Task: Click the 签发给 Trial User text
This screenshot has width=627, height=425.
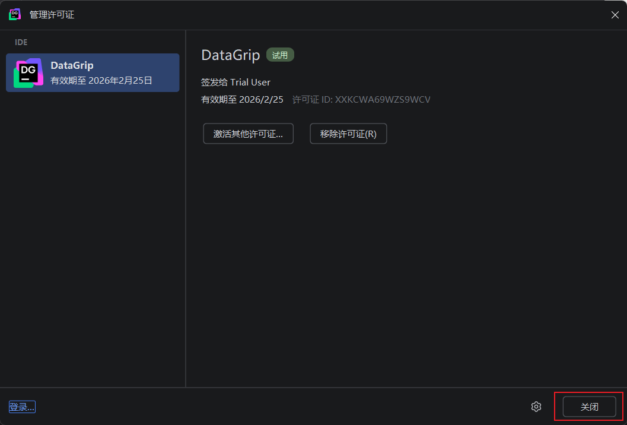Action: [x=235, y=82]
